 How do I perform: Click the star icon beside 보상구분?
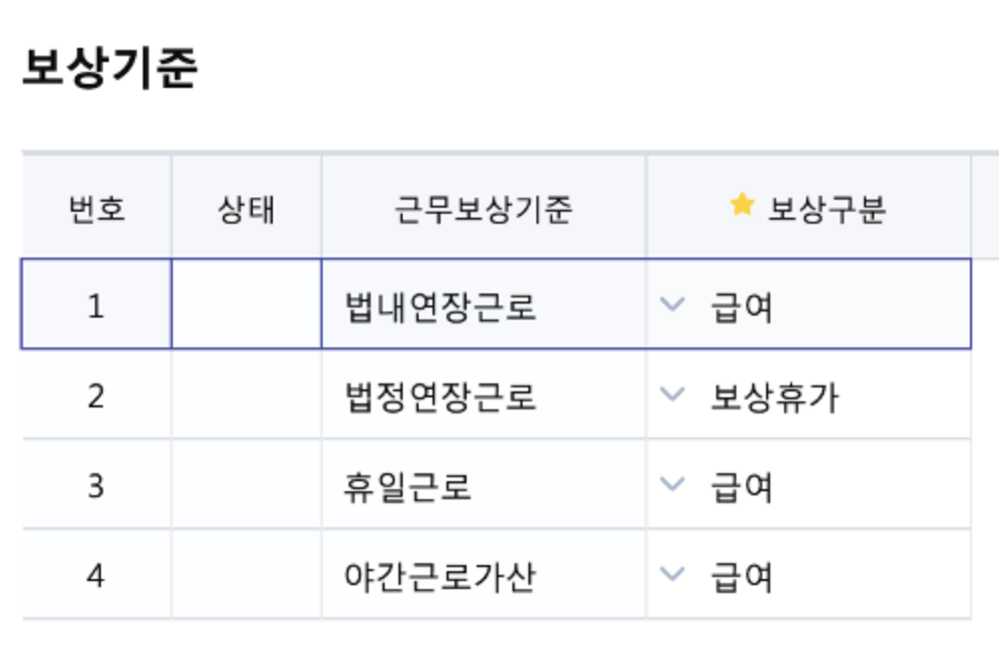pos(740,206)
